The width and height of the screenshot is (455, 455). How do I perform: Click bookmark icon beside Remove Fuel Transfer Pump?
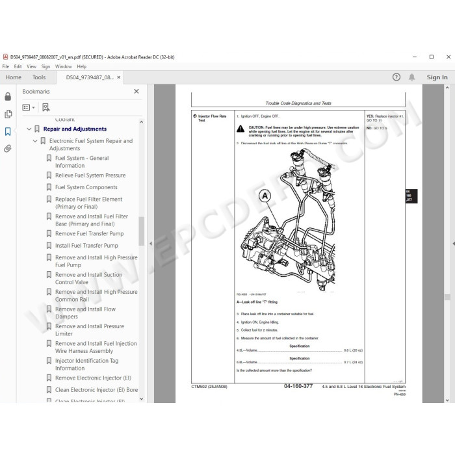[x=49, y=233]
